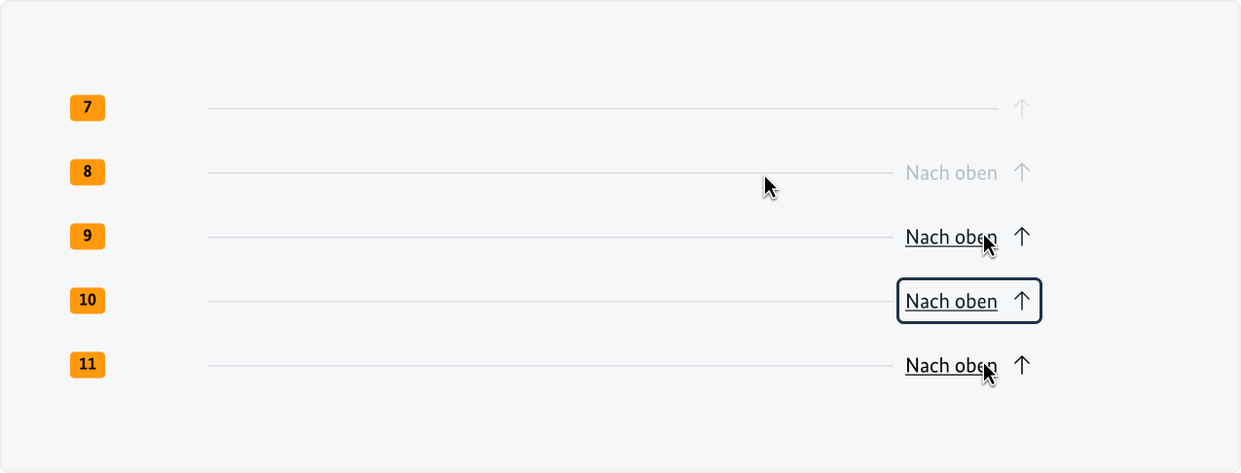Click the orange badge labeled 9
The height and width of the screenshot is (473, 1241).
click(x=88, y=236)
